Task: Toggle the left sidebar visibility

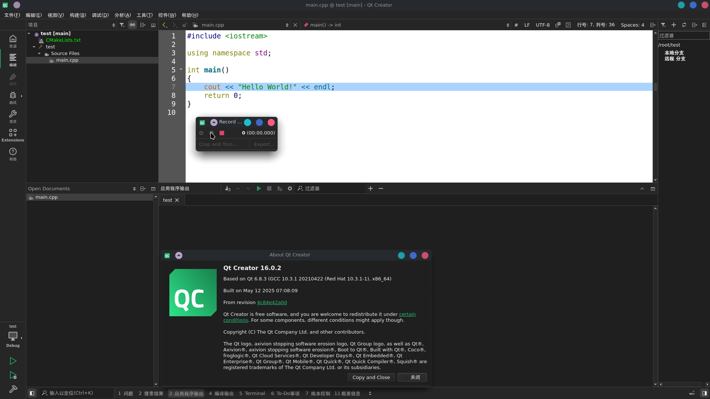Action: pos(32,393)
